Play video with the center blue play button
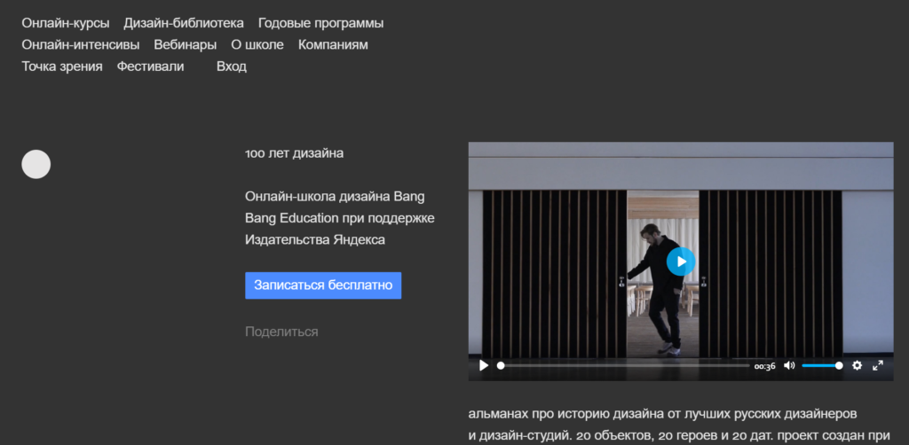909x445 pixels. tap(681, 262)
